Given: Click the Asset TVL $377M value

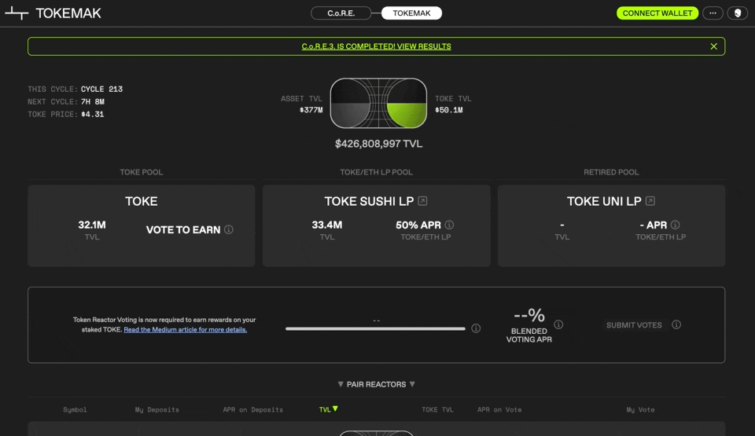Looking at the screenshot, I should click(311, 110).
